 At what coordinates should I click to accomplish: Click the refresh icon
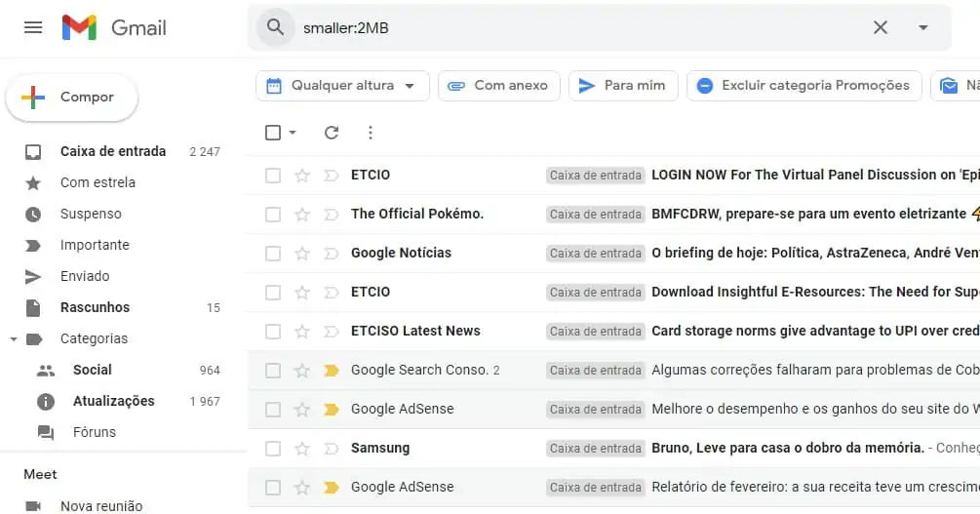click(332, 133)
